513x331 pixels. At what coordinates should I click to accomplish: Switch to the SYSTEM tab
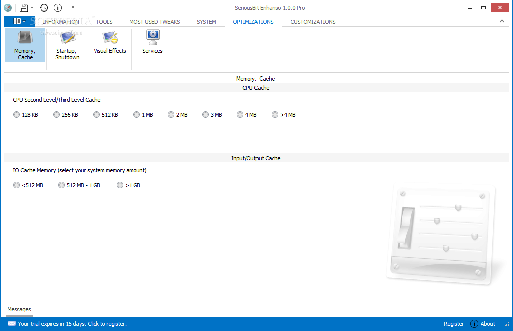[x=206, y=22]
